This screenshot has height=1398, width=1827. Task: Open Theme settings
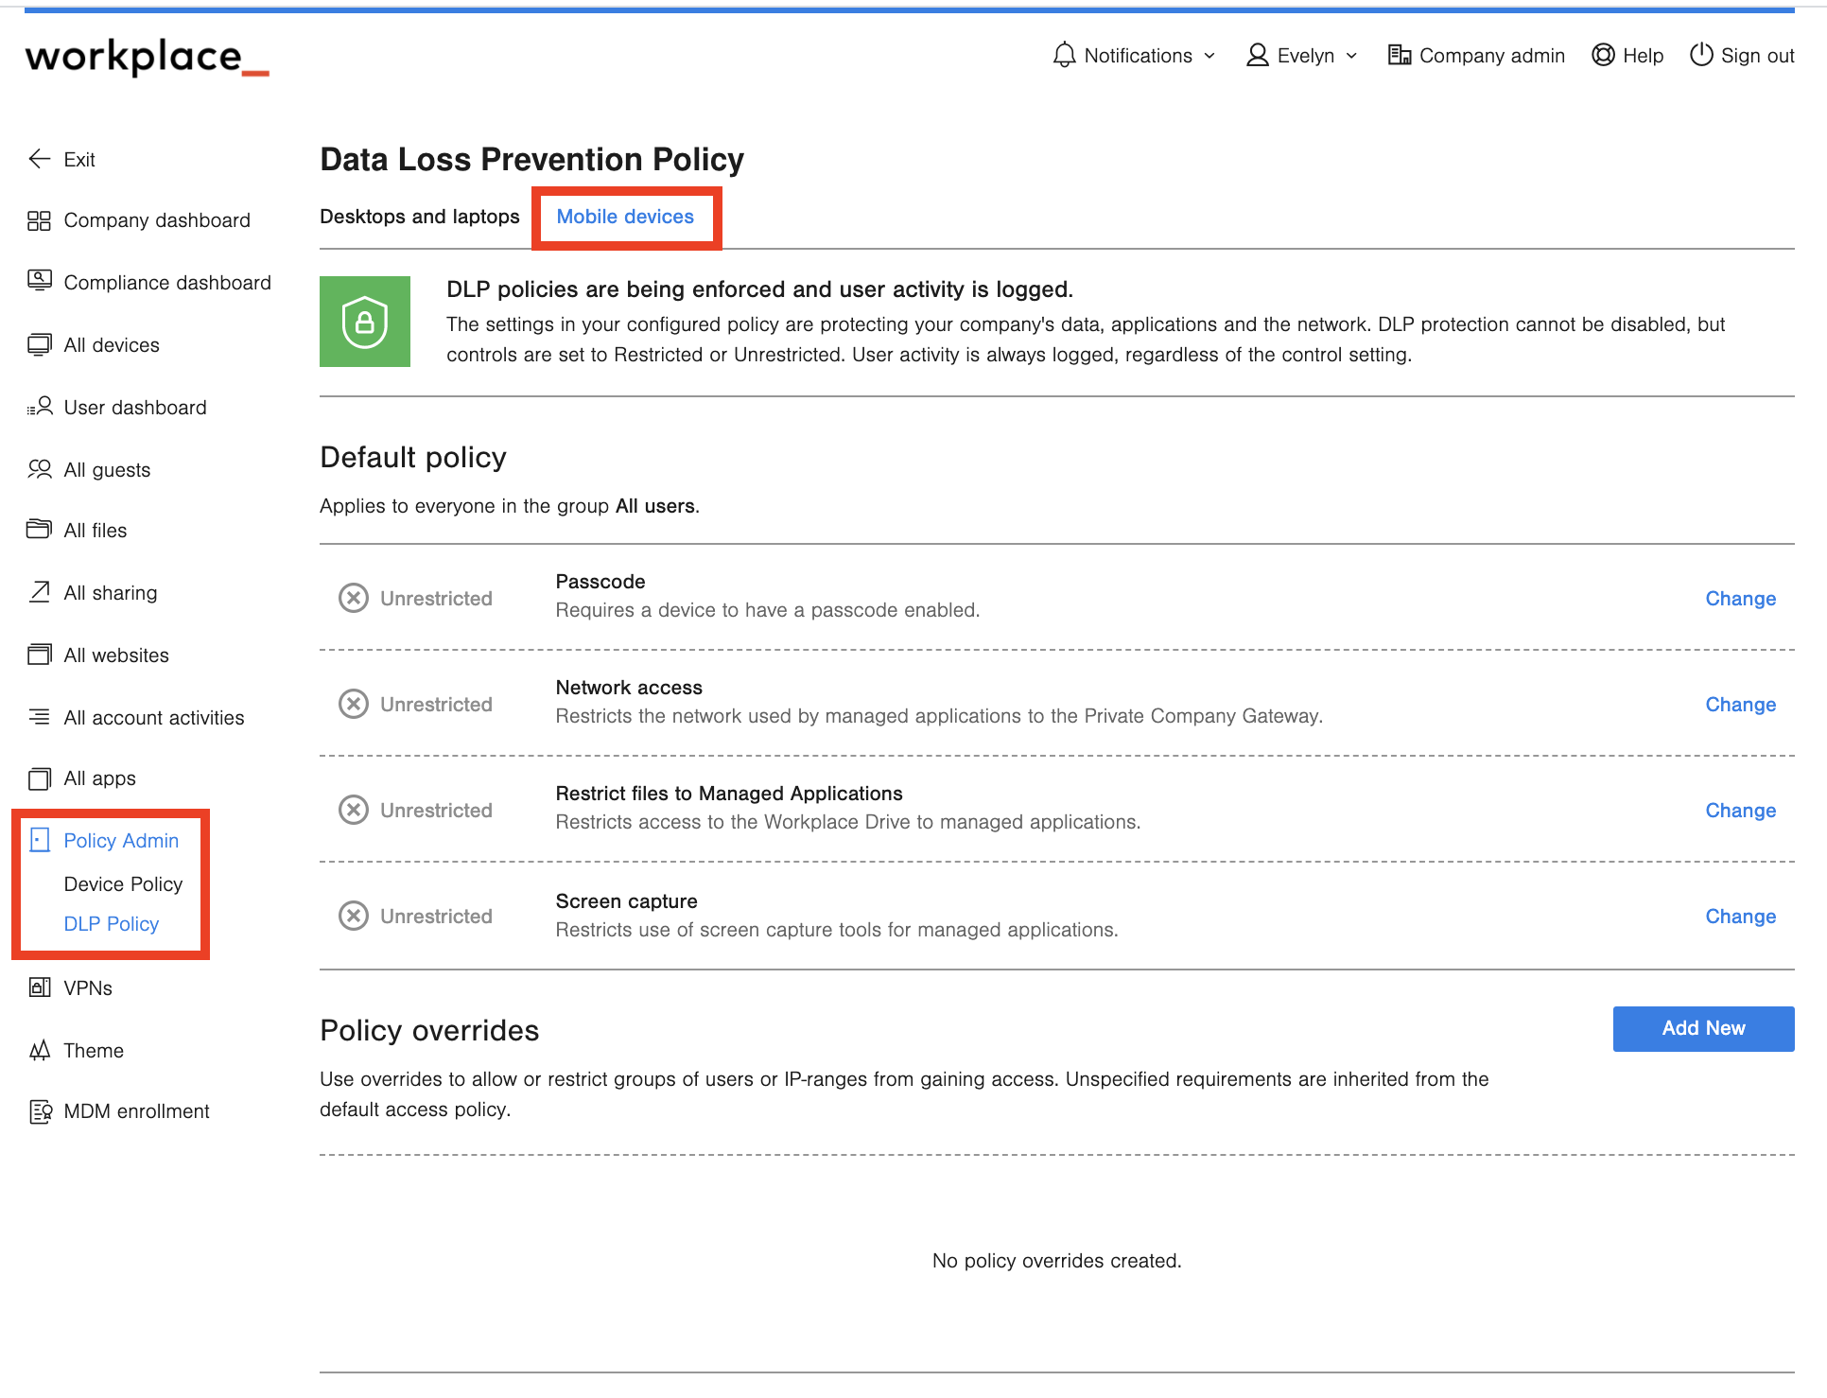point(93,1050)
